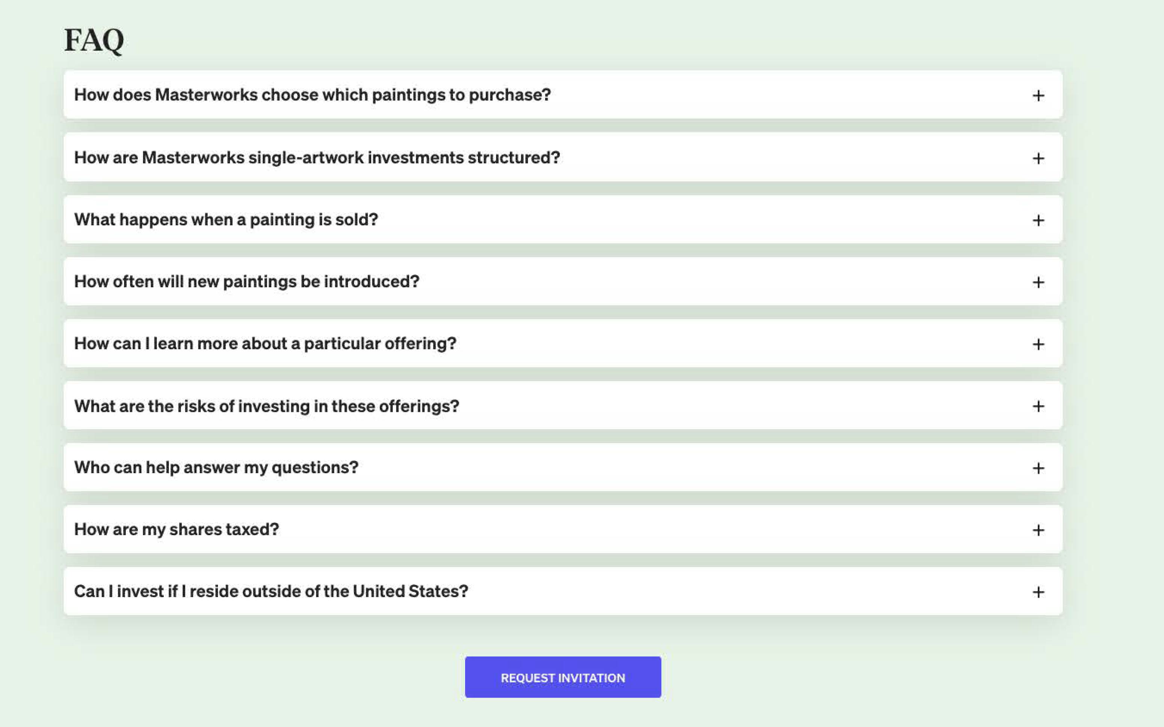Click plus icon beside 'choose which paintings to purchase'
Screen dimensions: 1164x727
(x=1038, y=96)
